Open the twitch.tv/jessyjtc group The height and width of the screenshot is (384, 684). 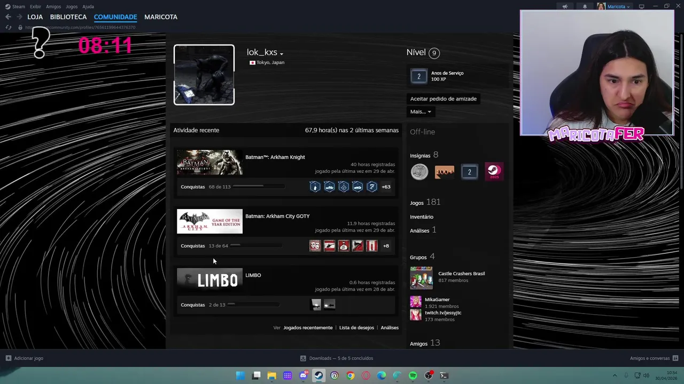click(443, 313)
